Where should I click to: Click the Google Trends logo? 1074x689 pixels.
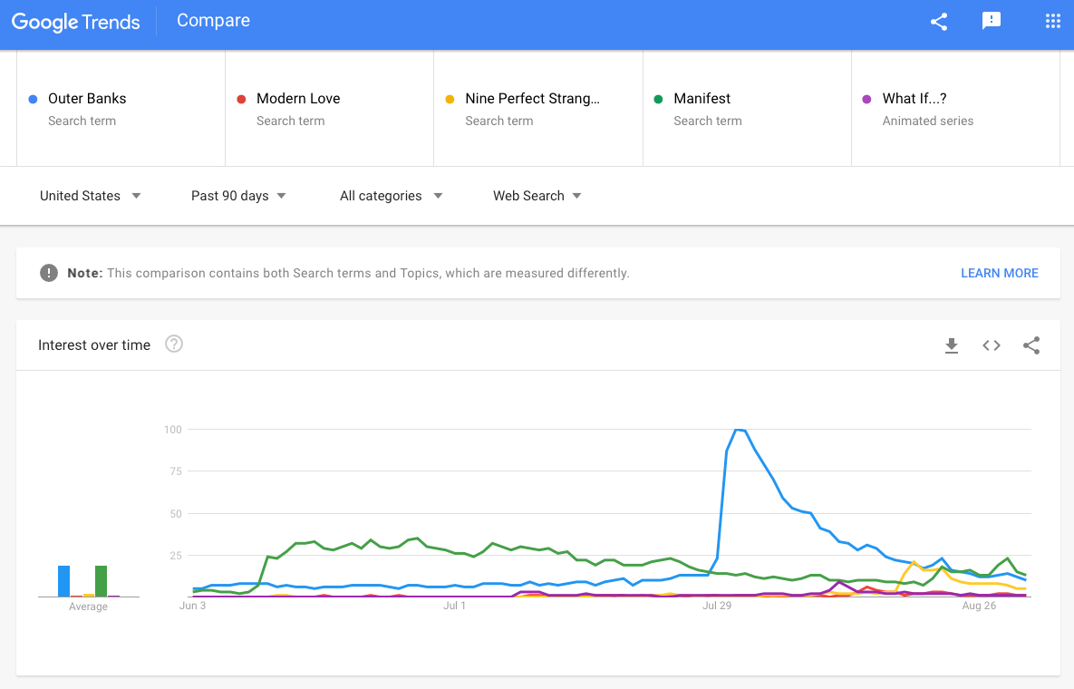pos(75,22)
